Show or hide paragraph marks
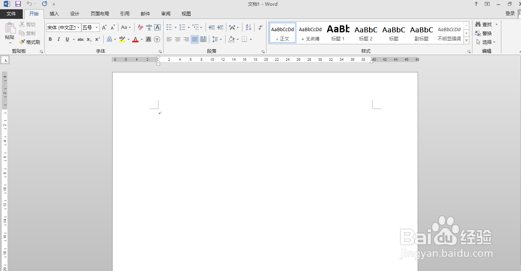The width and height of the screenshot is (521, 271). point(260,28)
